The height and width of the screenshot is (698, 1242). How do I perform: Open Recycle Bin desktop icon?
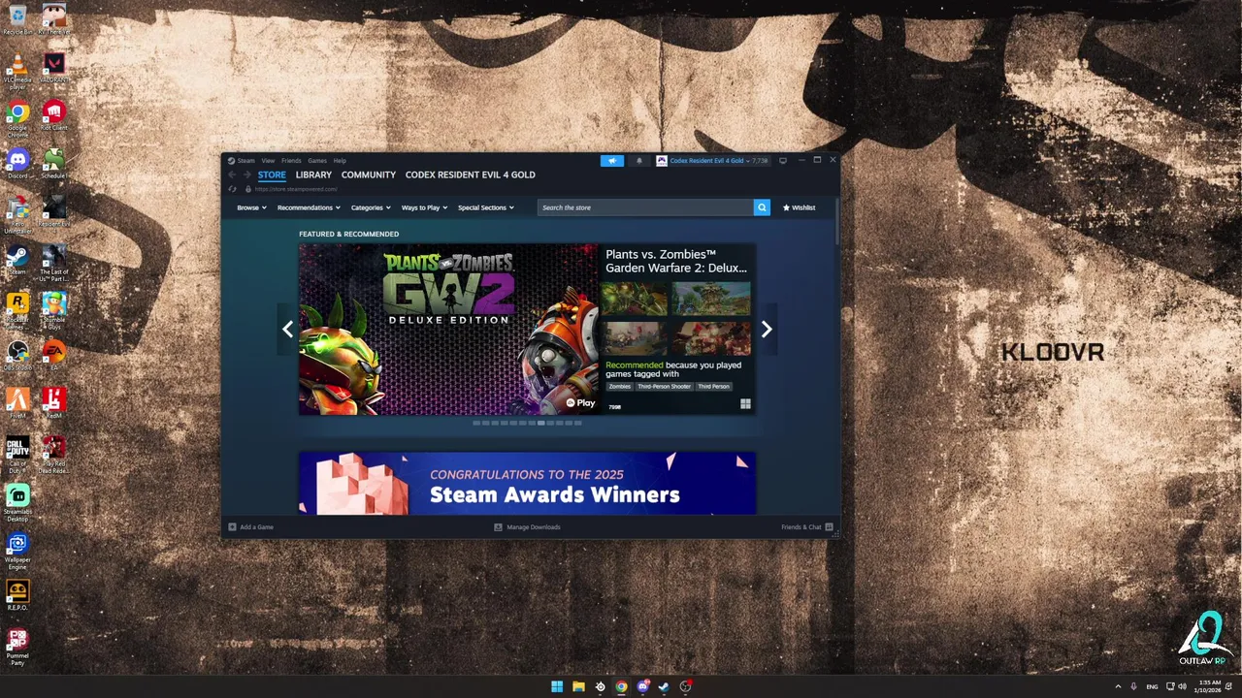(17, 19)
